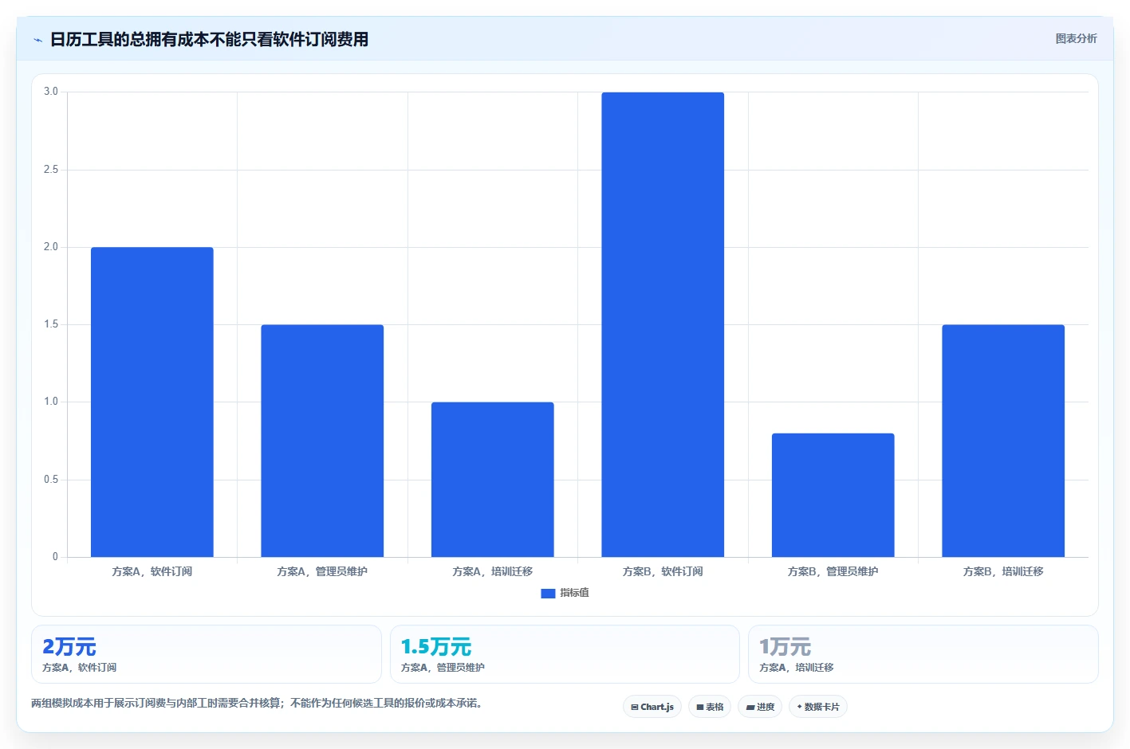1130x749 pixels.
Task: Select the 进度 chip
Action: 760,707
